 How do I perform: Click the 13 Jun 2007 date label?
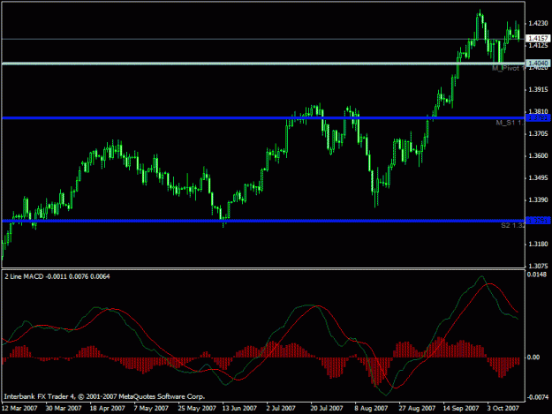[239, 409]
